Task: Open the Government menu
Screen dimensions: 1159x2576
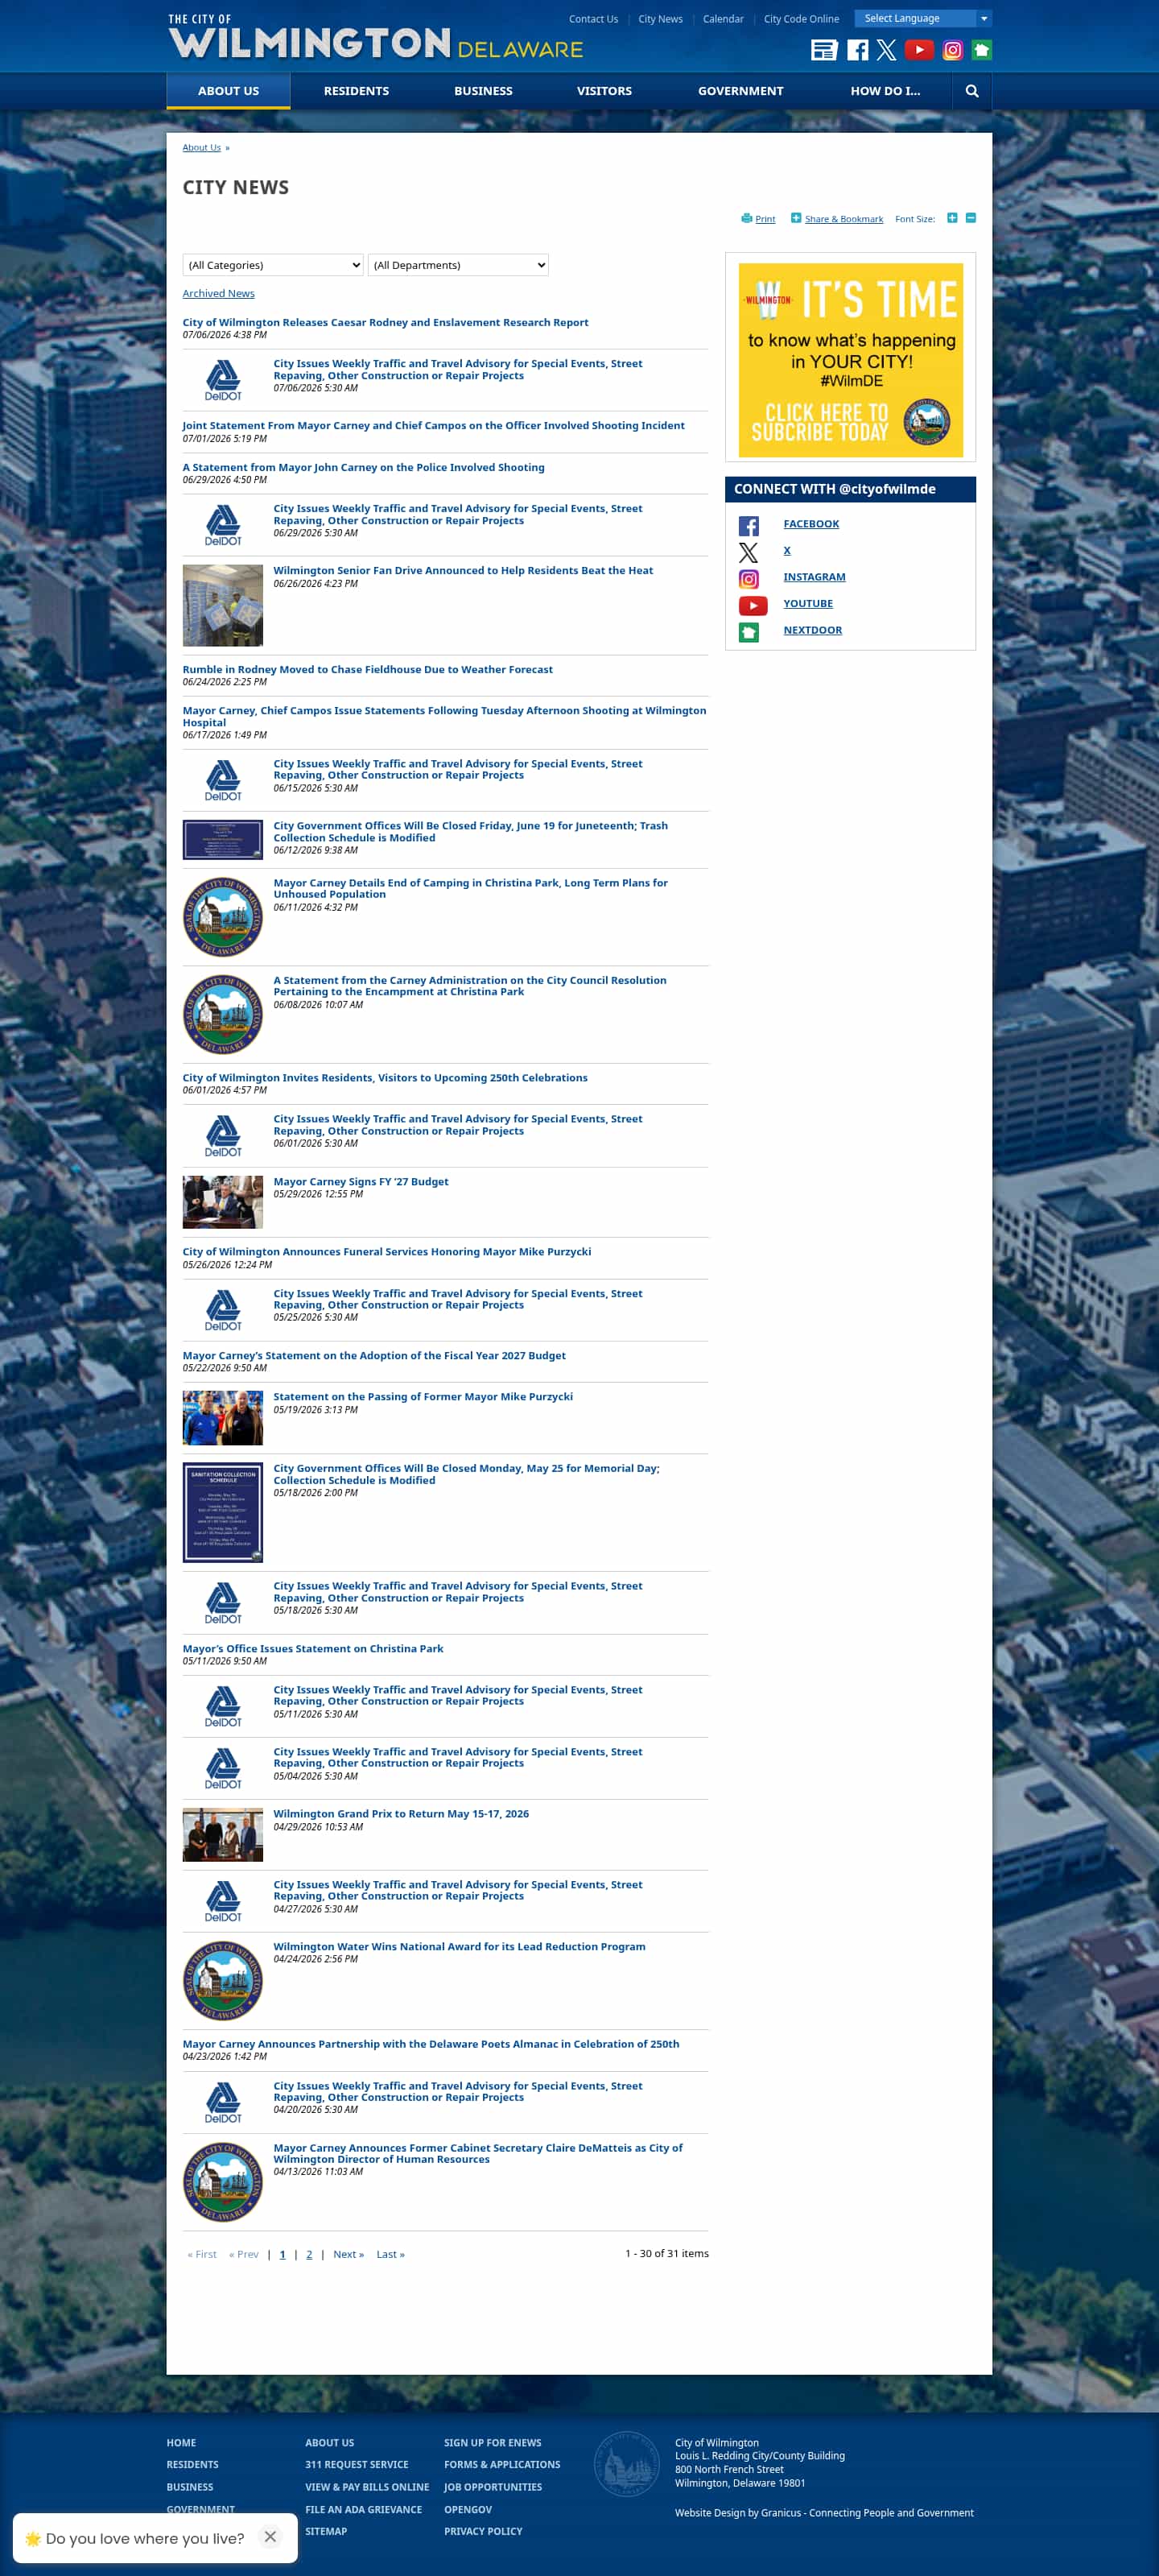Action: 740,91
